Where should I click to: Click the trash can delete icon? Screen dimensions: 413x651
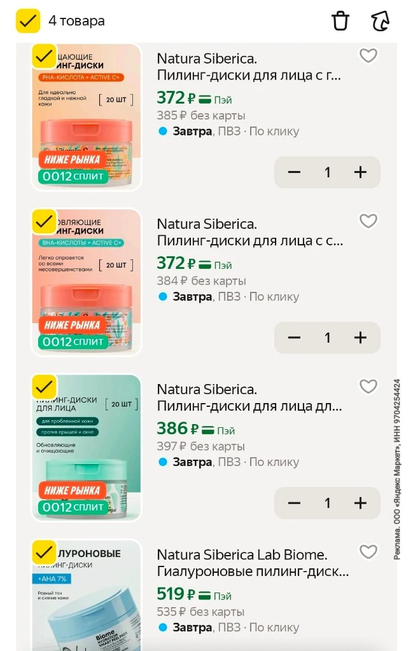340,21
